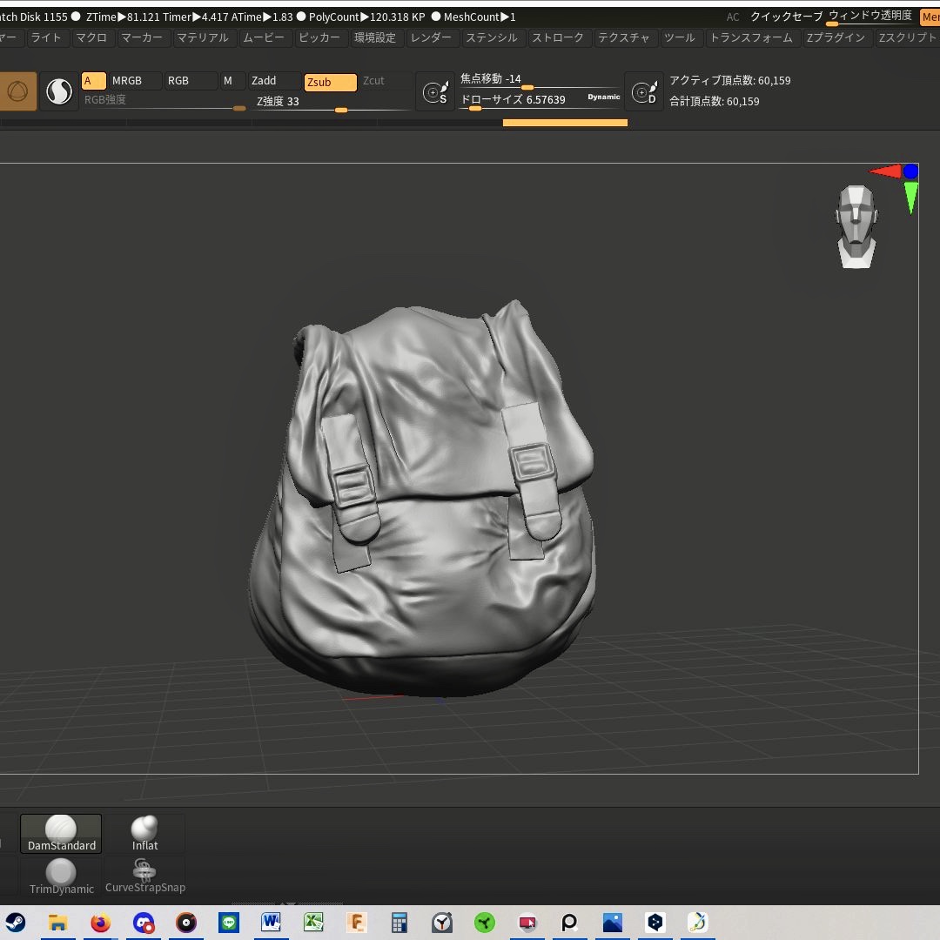Open the 環境設定 preferences menu
The image size is (940, 940).
[375, 37]
